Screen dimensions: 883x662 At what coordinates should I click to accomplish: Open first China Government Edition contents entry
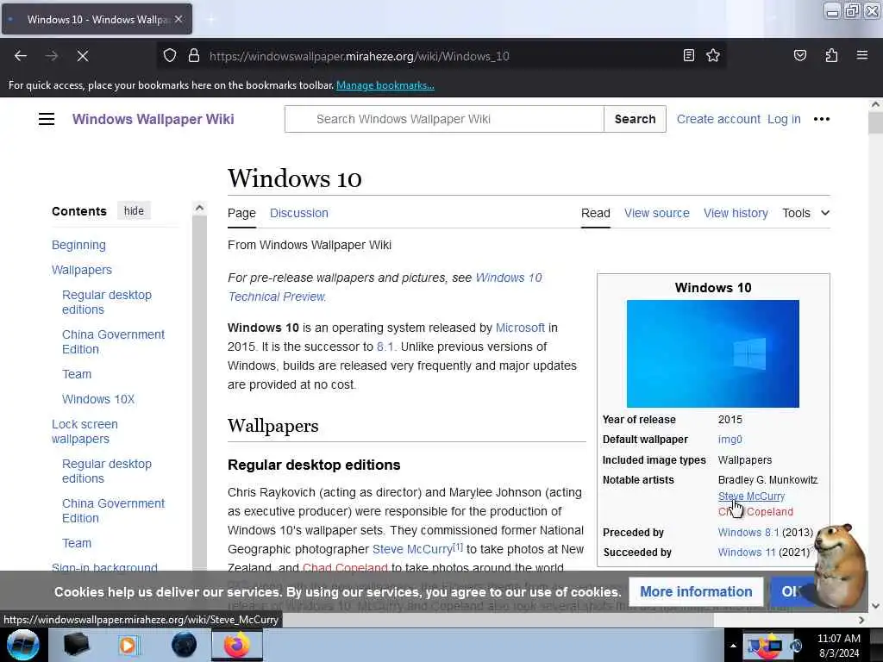click(x=113, y=341)
